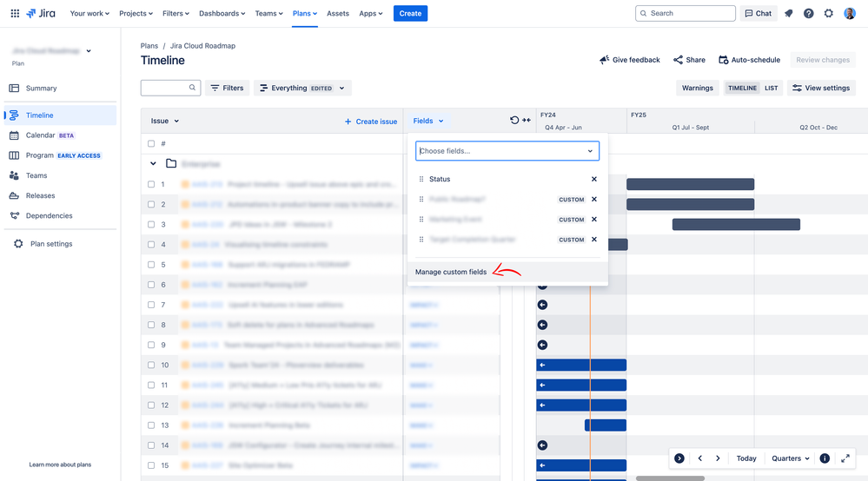Open the help question mark icon

(x=809, y=13)
